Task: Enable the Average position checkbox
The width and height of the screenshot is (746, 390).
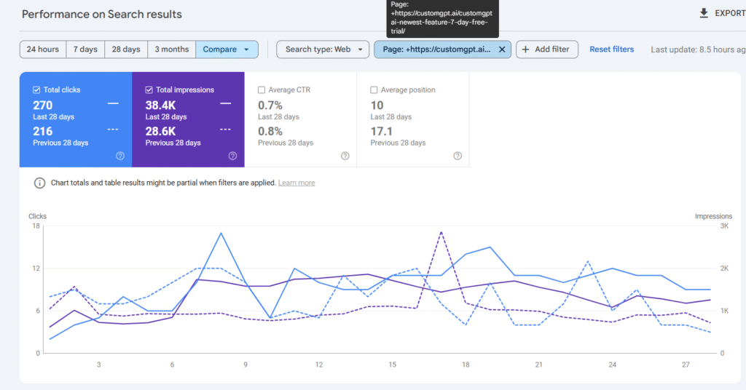Action: coord(374,90)
